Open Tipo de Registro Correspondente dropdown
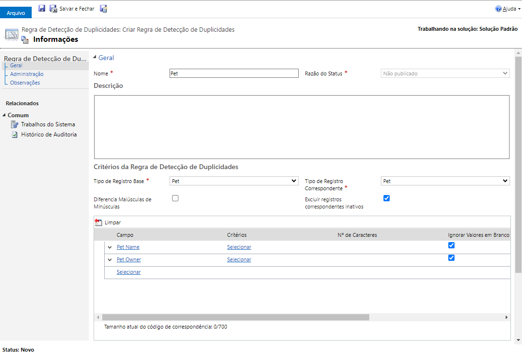522x355 pixels. 445,181
